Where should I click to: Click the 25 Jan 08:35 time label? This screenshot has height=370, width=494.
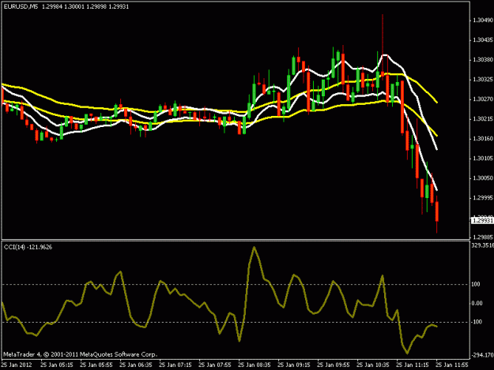[255, 365]
